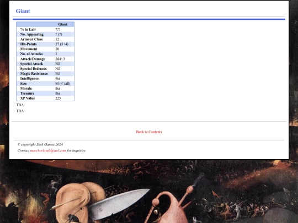
Task: Click the XP Value 225
Action: 58,98
